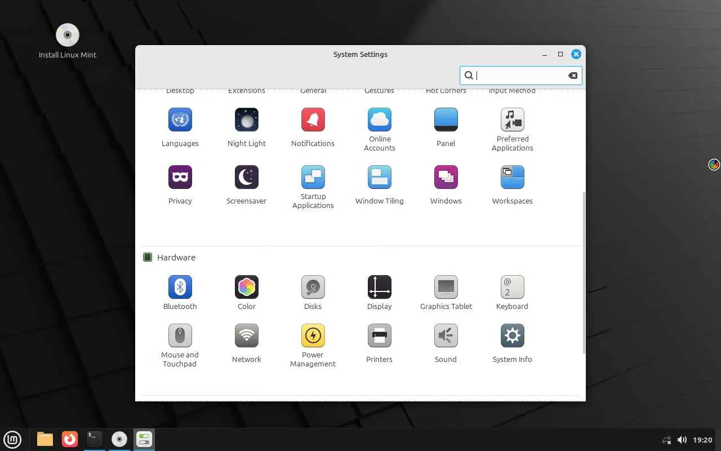Click the System Settings panel button
This screenshot has width=721, height=451.
point(144,439)
